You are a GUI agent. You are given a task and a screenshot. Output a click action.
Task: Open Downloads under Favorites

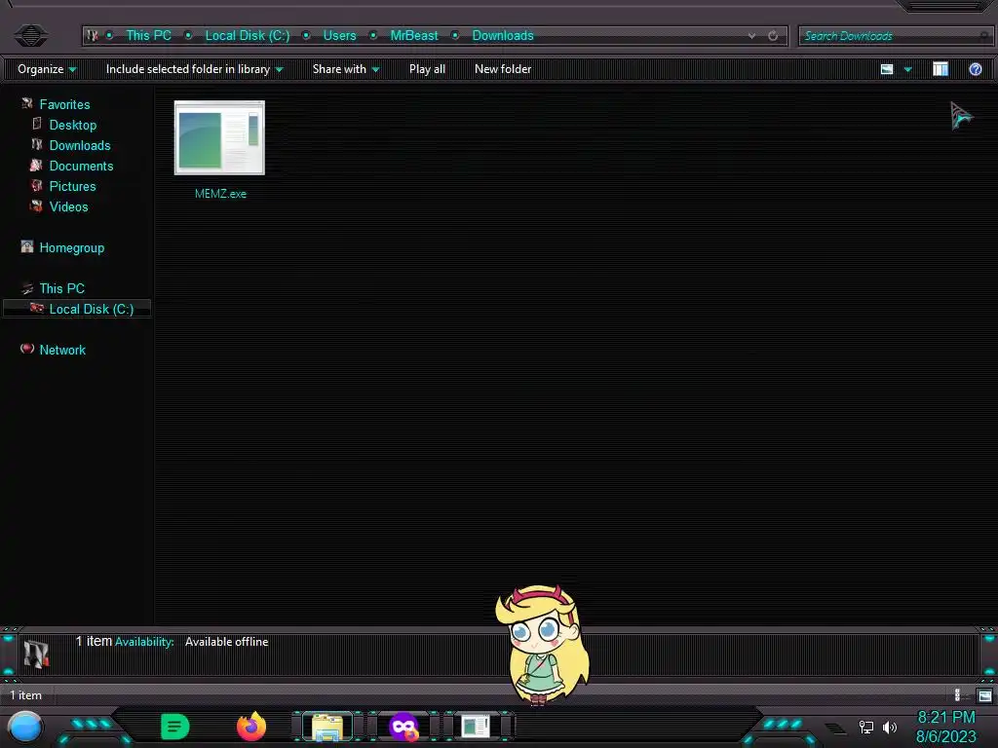point(80,145)
